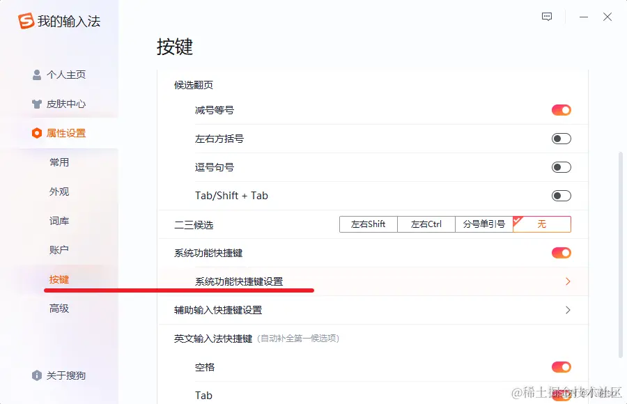Open the 系统功能快捷键设置 row
The width and height of the screenshot is (627, 404).
pyautogui.click(x=373, y=281)
